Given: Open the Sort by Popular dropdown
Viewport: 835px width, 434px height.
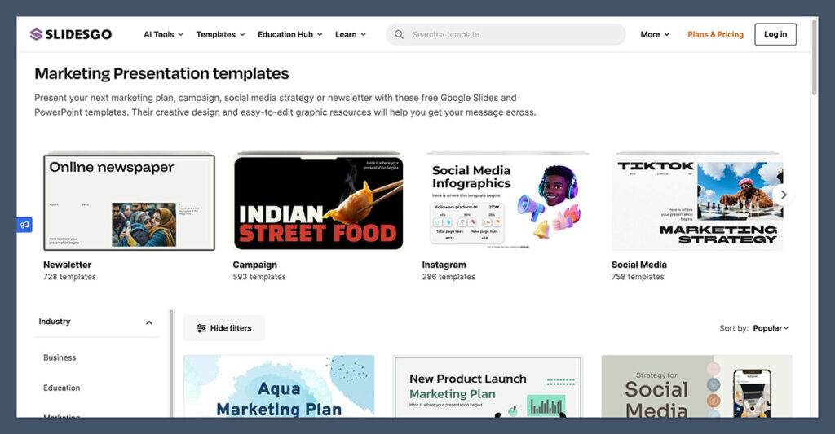Looking at the screenshot, I should tap(771, 328).
